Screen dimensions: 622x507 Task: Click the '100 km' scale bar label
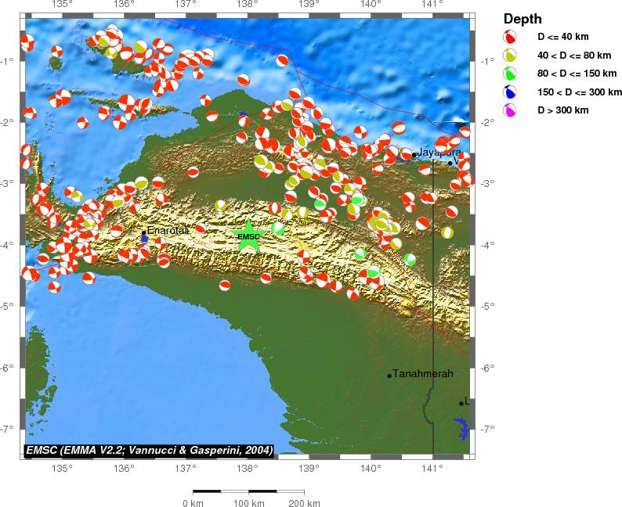tap(248, 503)
